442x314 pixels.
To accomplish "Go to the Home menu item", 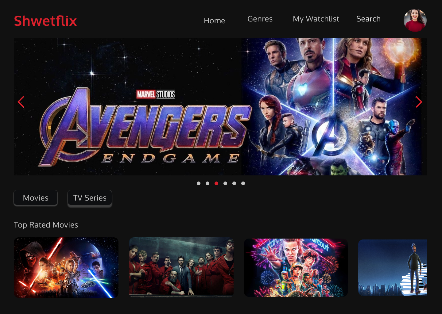I will coord(215,21).
